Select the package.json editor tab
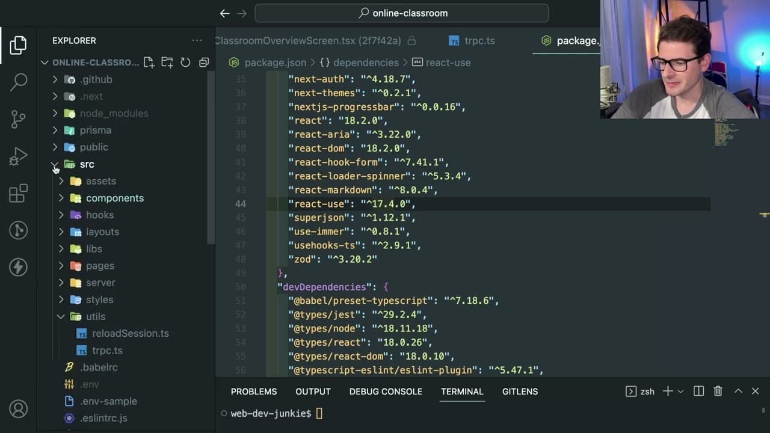The height and width of the screenshot is (433, 770). click(567, 41)
